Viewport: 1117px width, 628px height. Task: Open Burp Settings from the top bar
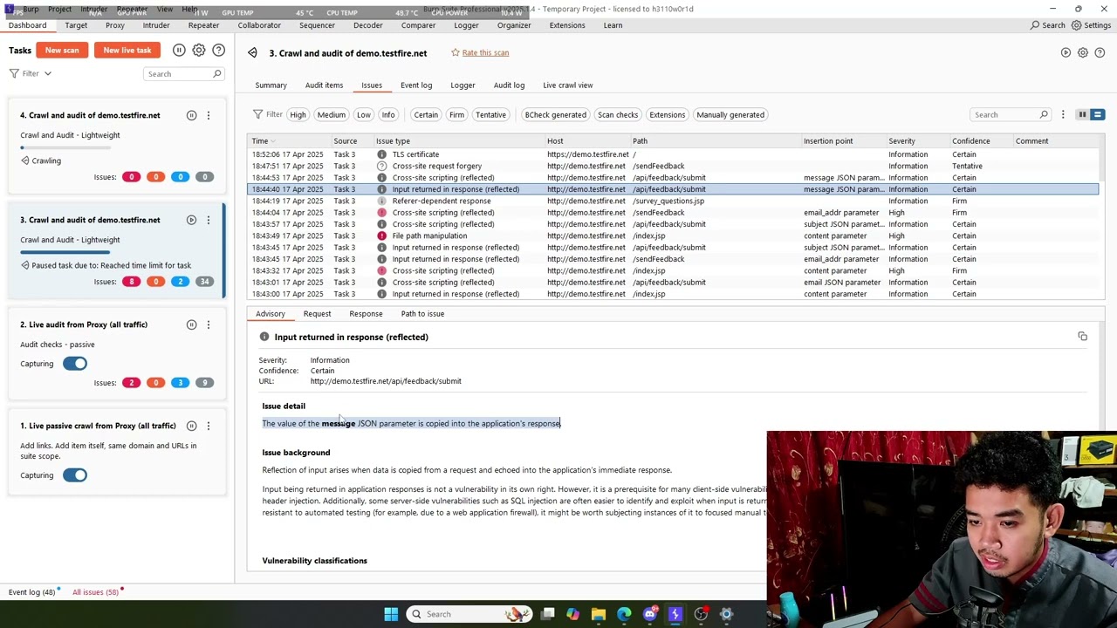1091,25
